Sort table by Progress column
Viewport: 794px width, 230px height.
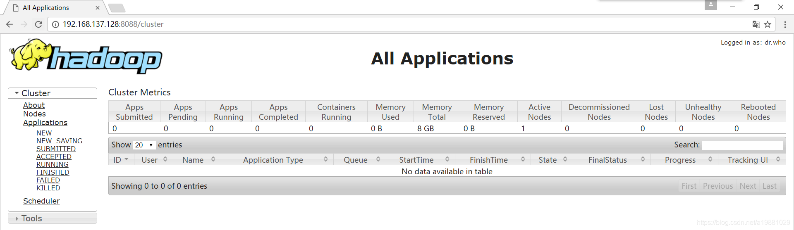click(684, 160)
